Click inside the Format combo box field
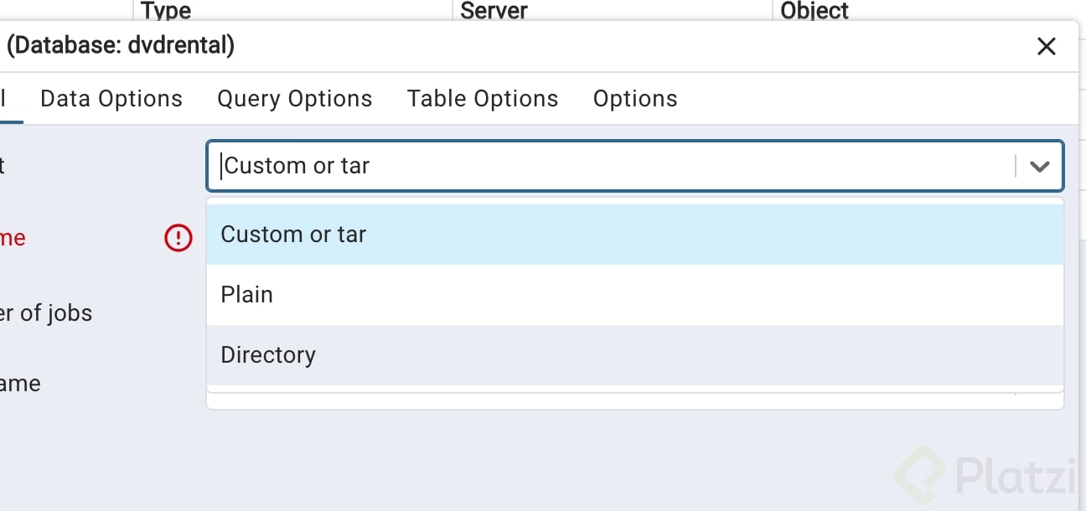 point(612,166)
